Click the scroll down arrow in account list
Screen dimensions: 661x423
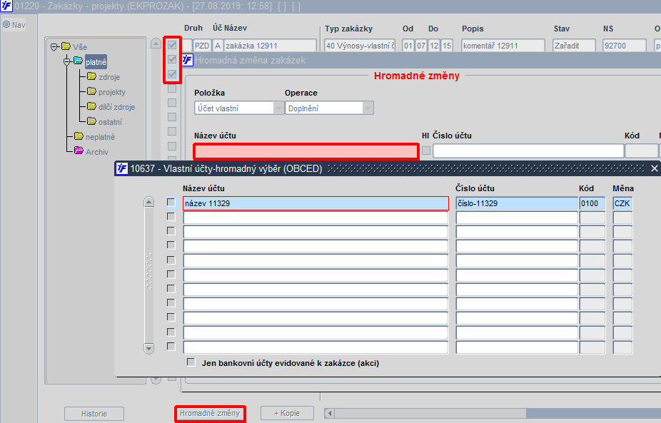coord(148,348)
